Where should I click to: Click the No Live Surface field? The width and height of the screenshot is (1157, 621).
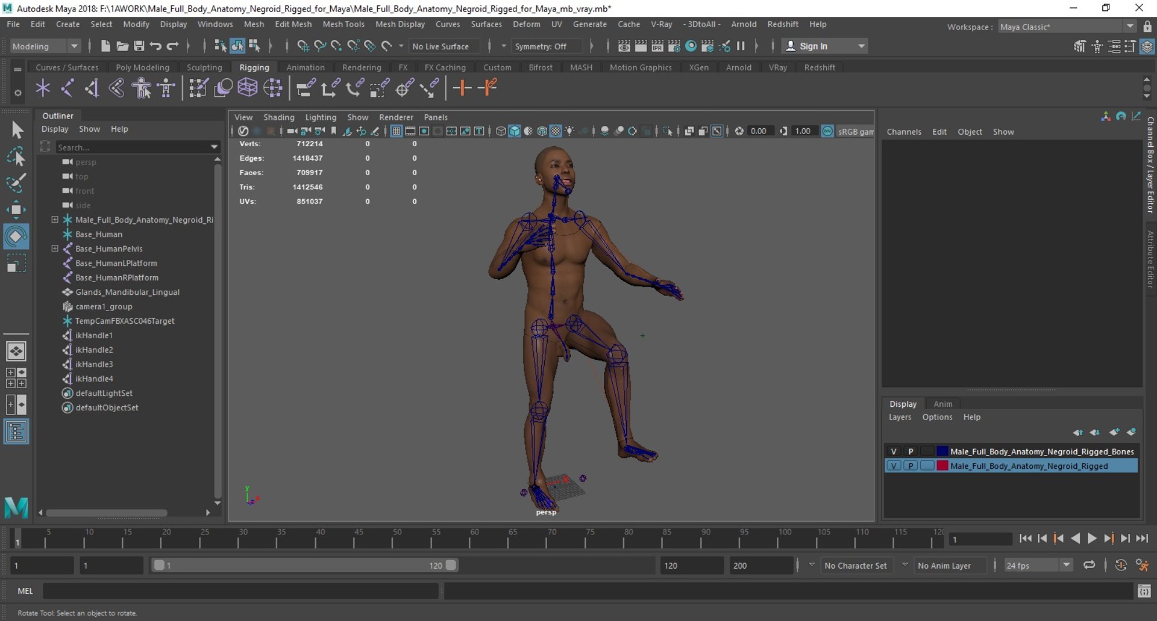[x=444, y=46]
